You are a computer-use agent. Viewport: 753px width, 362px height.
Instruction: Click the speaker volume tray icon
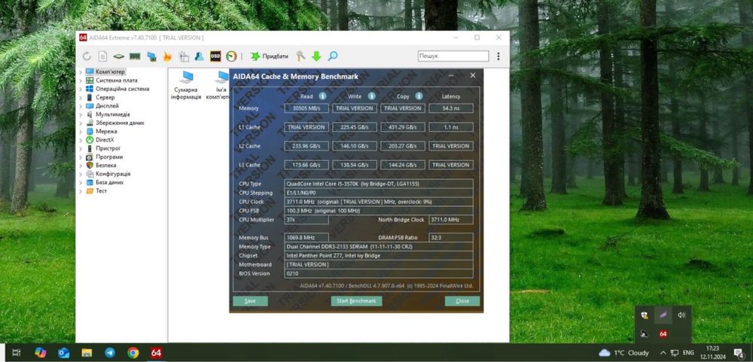(681, 315)
